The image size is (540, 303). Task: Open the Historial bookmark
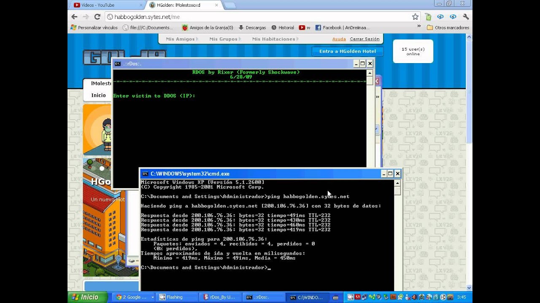pos(283,28)
